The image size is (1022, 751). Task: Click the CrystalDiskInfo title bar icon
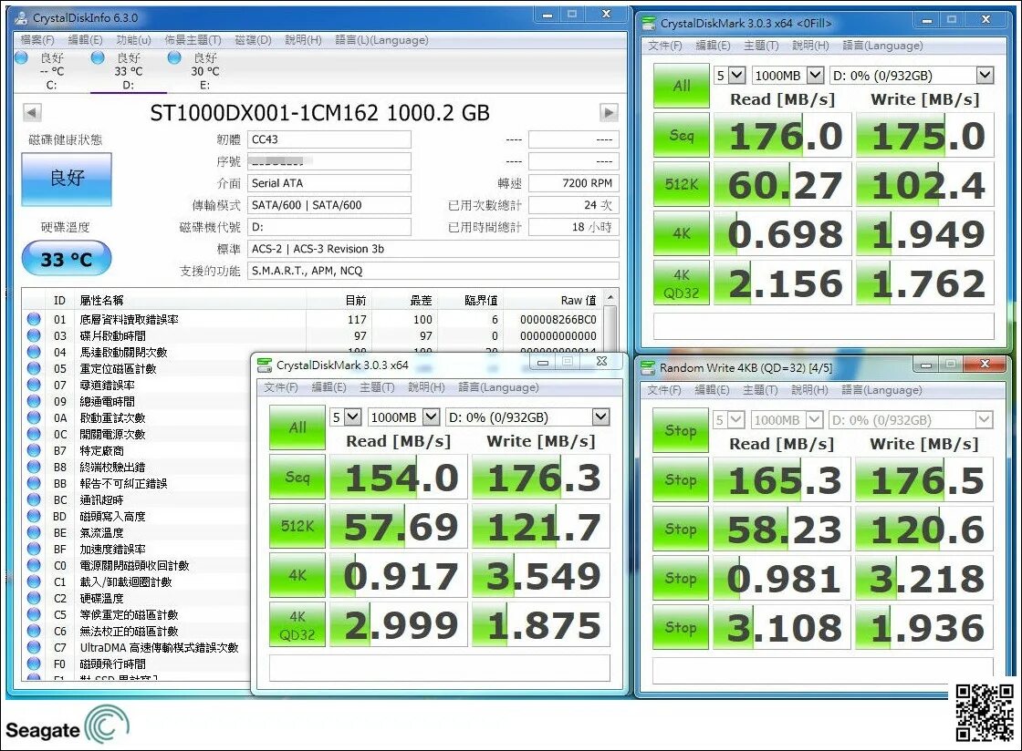pos(22,17)
